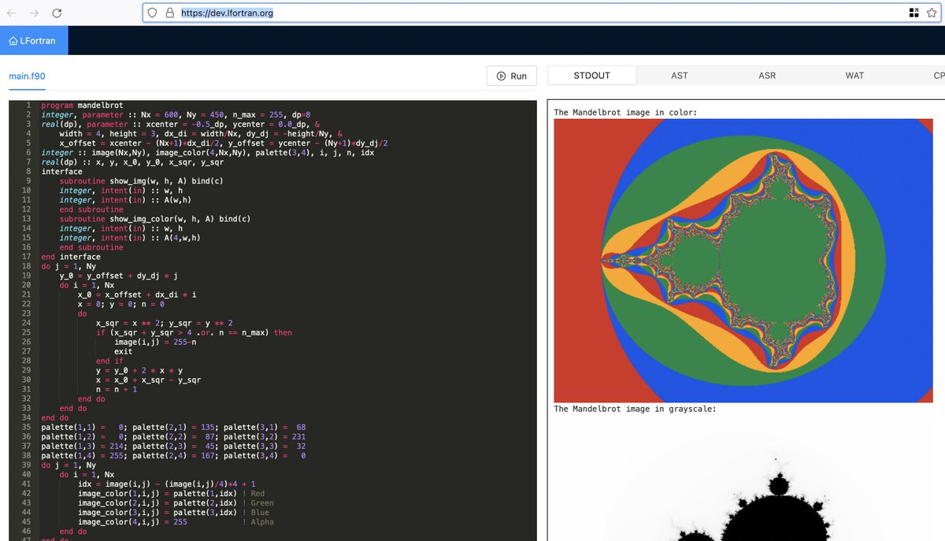Click 'y = y_0 + 2 * x * y' line
This screenshot has width=945, height=541.
(x=139, y=370)
